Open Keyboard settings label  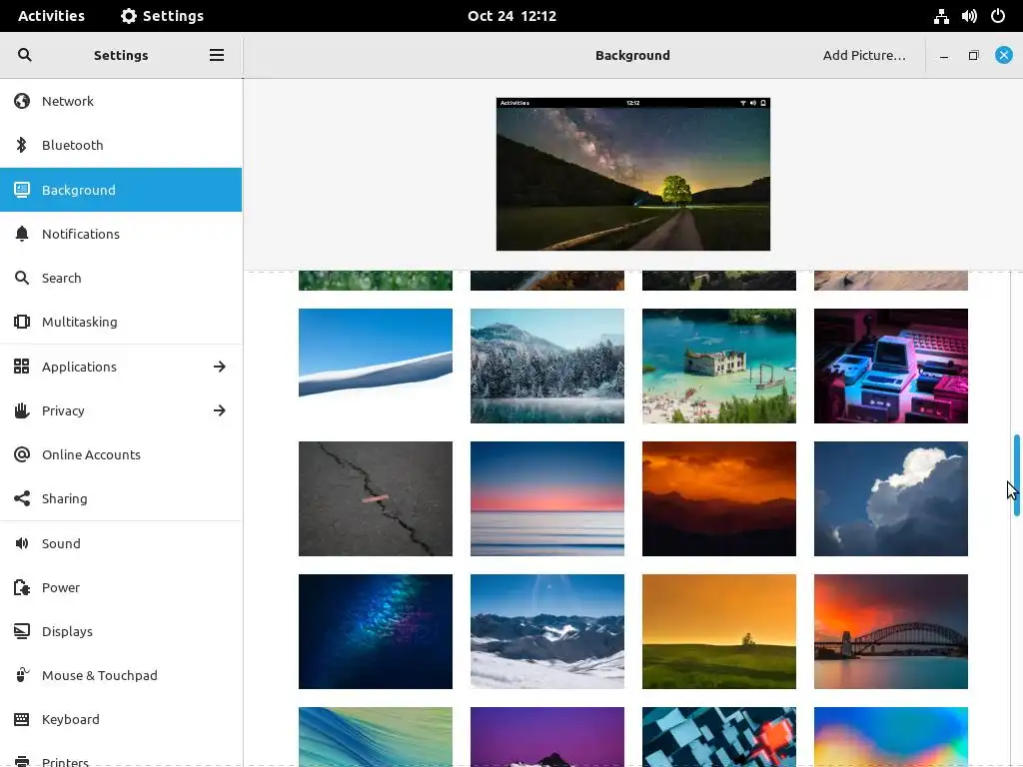71,719
